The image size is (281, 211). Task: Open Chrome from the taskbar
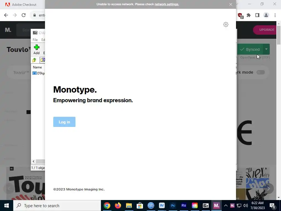(107, 206)
